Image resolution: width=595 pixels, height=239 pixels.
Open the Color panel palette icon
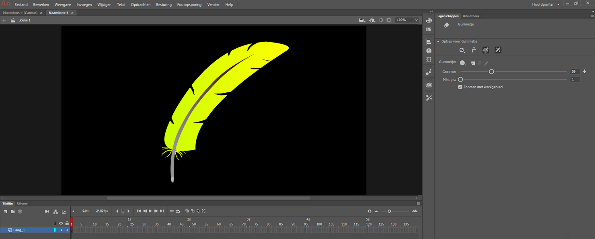pos(429,20)
